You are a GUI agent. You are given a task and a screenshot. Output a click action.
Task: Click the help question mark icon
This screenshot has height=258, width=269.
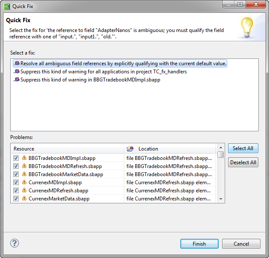pyautogui.click(x=14, y=244)
